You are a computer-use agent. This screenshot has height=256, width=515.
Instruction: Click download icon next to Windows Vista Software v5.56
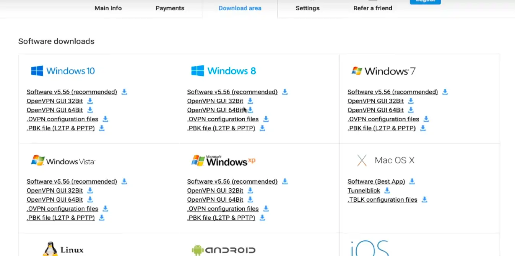(x=124, y=181)
